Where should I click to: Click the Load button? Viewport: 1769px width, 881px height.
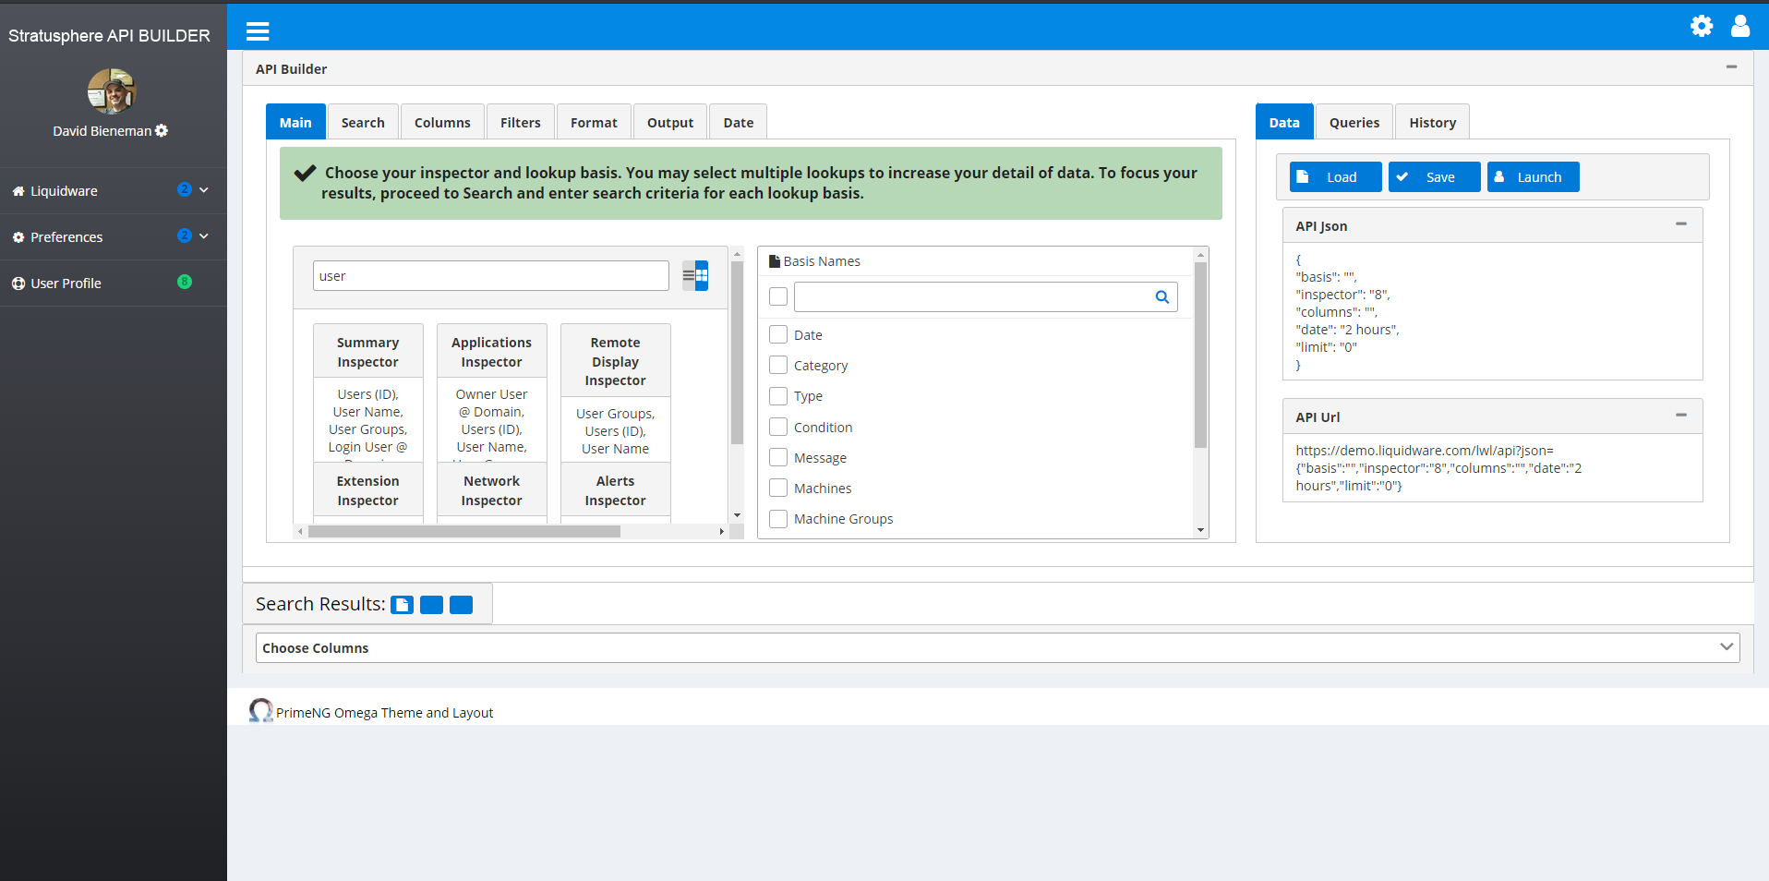tap(1336, 176)
